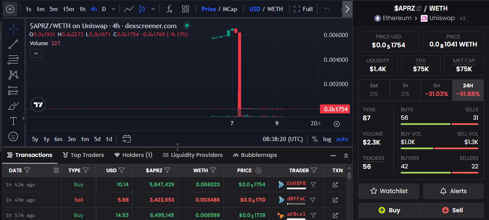
Task: Switch to line chart style icon
Action: (129, 9)
